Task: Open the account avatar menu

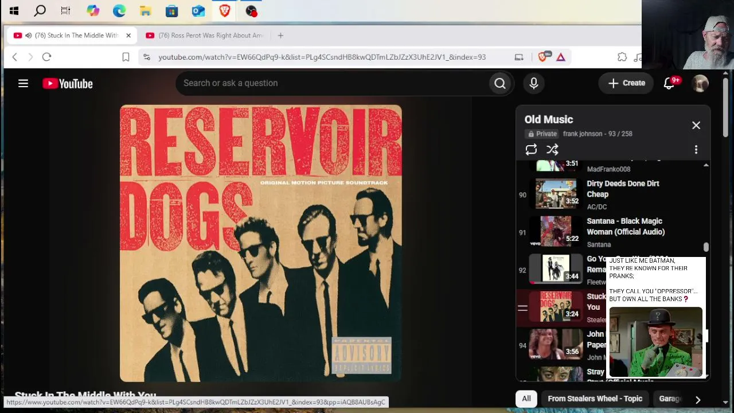Action: (700, 83)
